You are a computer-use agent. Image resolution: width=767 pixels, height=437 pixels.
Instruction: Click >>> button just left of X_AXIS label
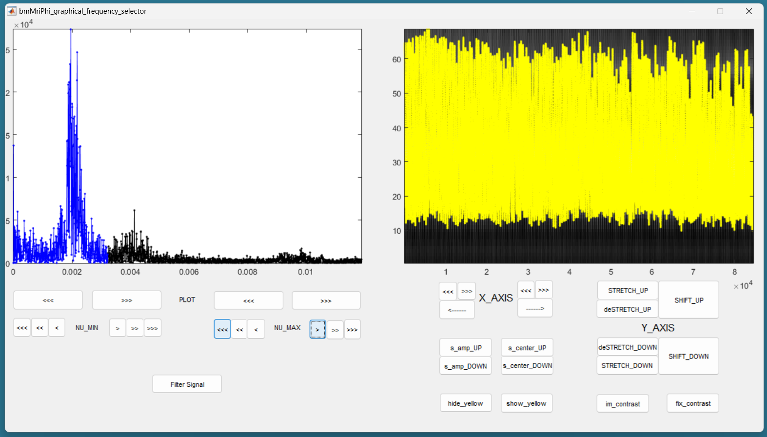[467, 291]
